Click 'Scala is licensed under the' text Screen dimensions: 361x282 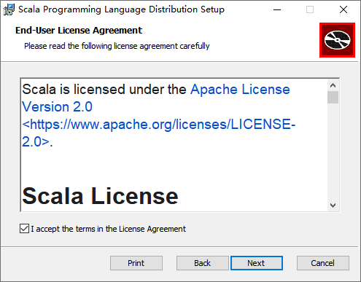(104, 90)
